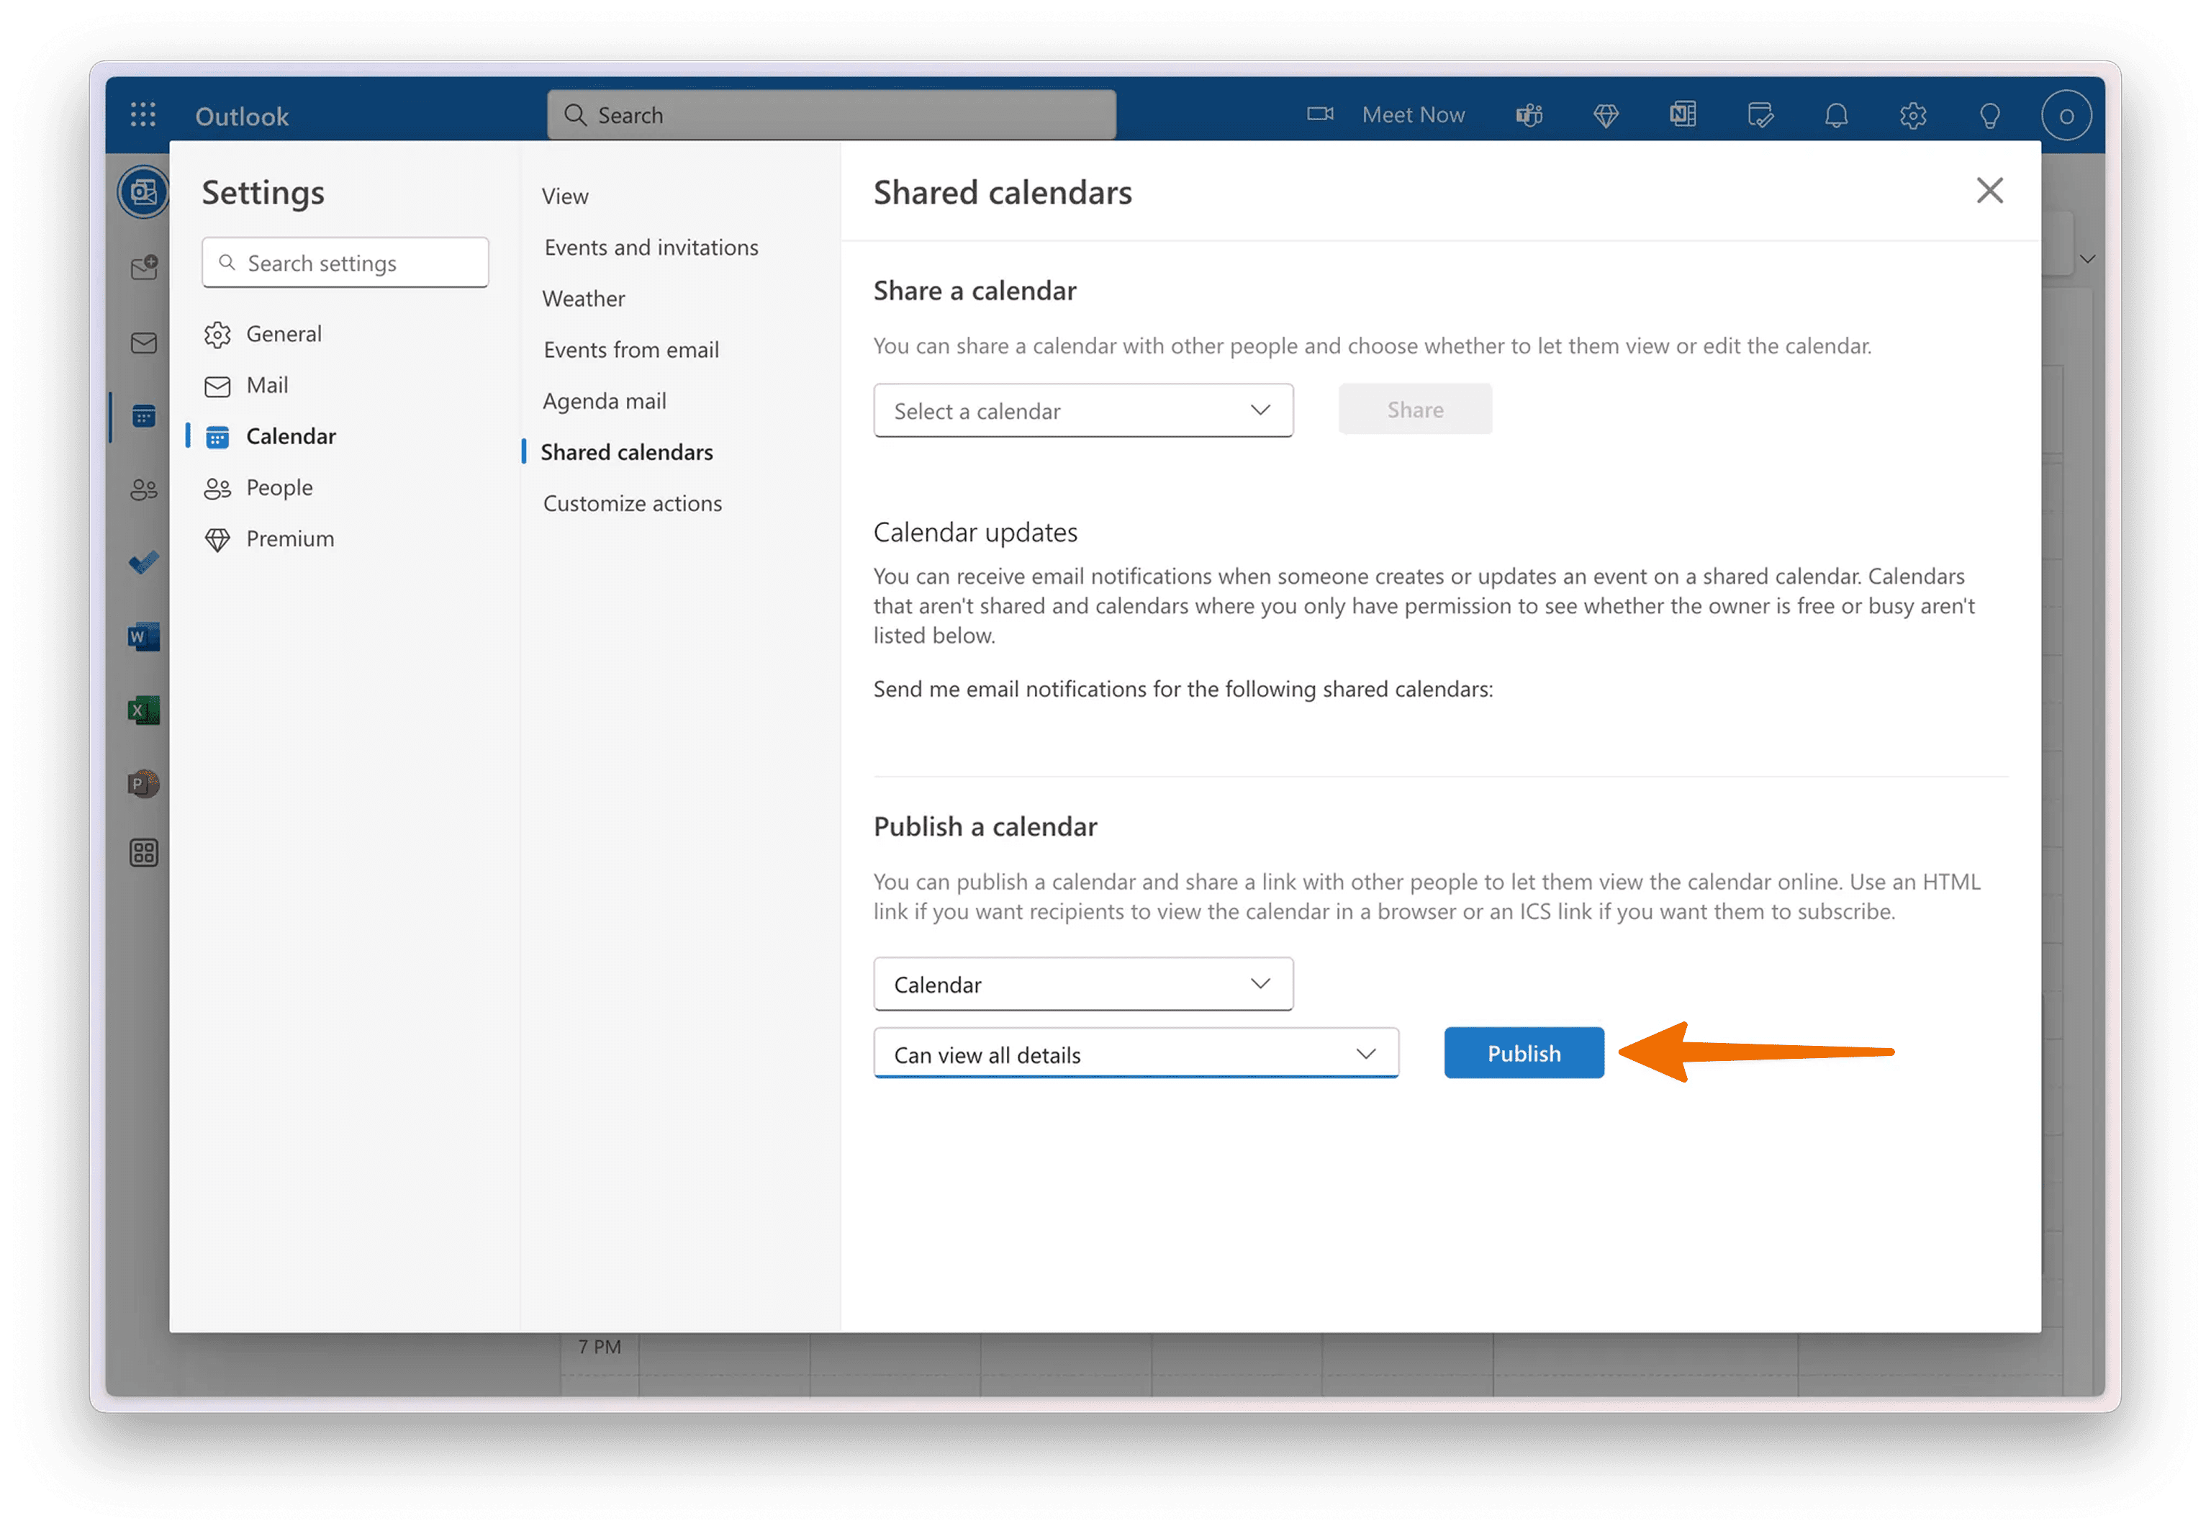Open Word from the left sidebar
2211x1531 pixels.
point(144,637)
